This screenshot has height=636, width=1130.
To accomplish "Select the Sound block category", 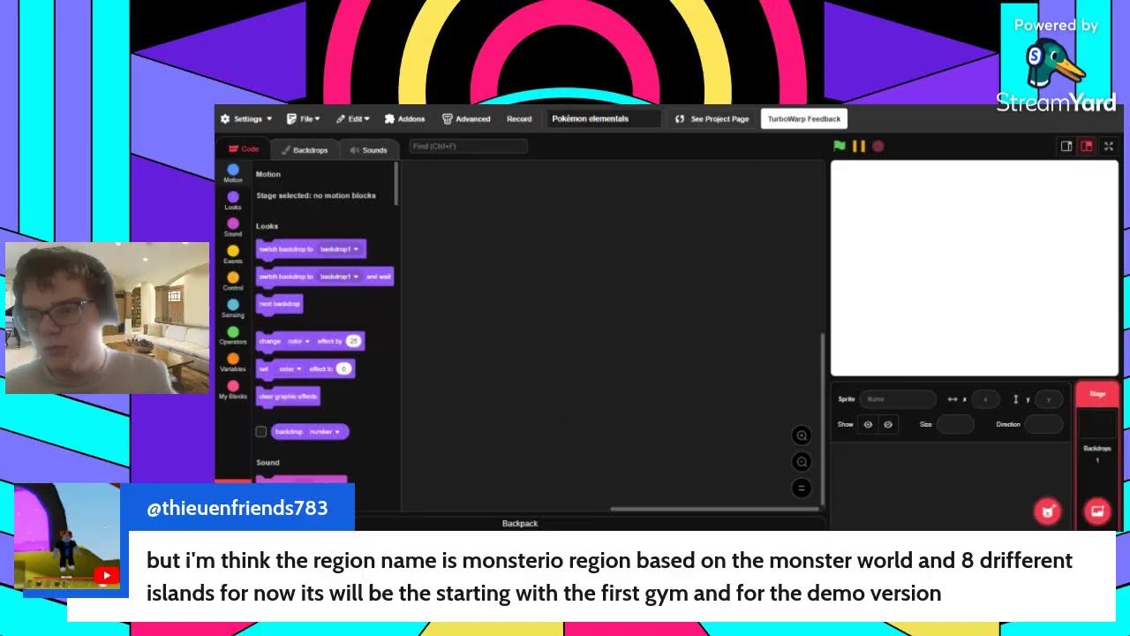I will tap(233, 228).
